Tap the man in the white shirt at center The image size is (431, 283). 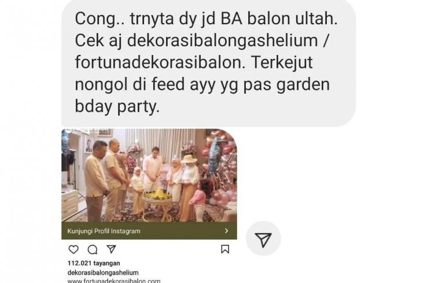[153, 168]
